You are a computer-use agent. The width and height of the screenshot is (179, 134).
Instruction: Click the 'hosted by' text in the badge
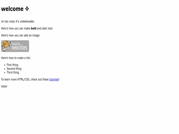click(x=16, y=44)
